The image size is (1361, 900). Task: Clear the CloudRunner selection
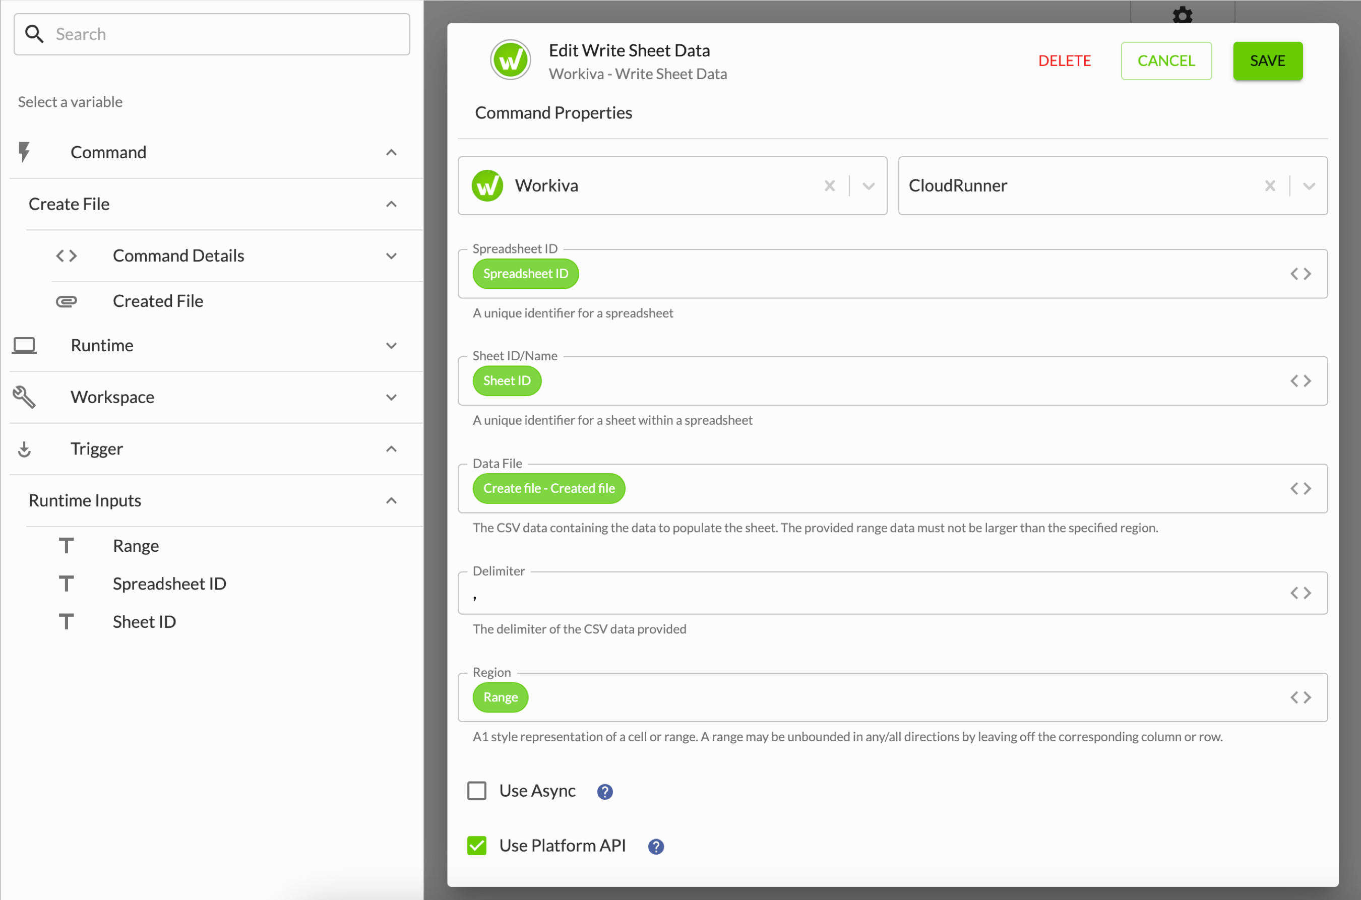pos(1270,186)
